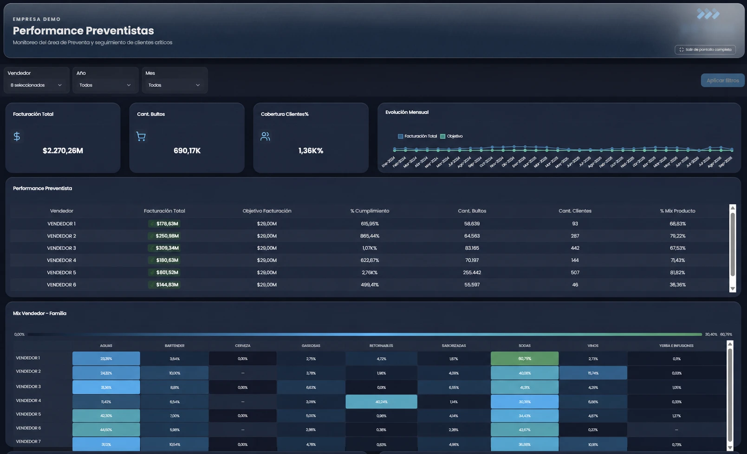The width and height of the screenshot is (747, 454).
Task: Select VENDEDOR 1 row in performance table
Action: 370,224
